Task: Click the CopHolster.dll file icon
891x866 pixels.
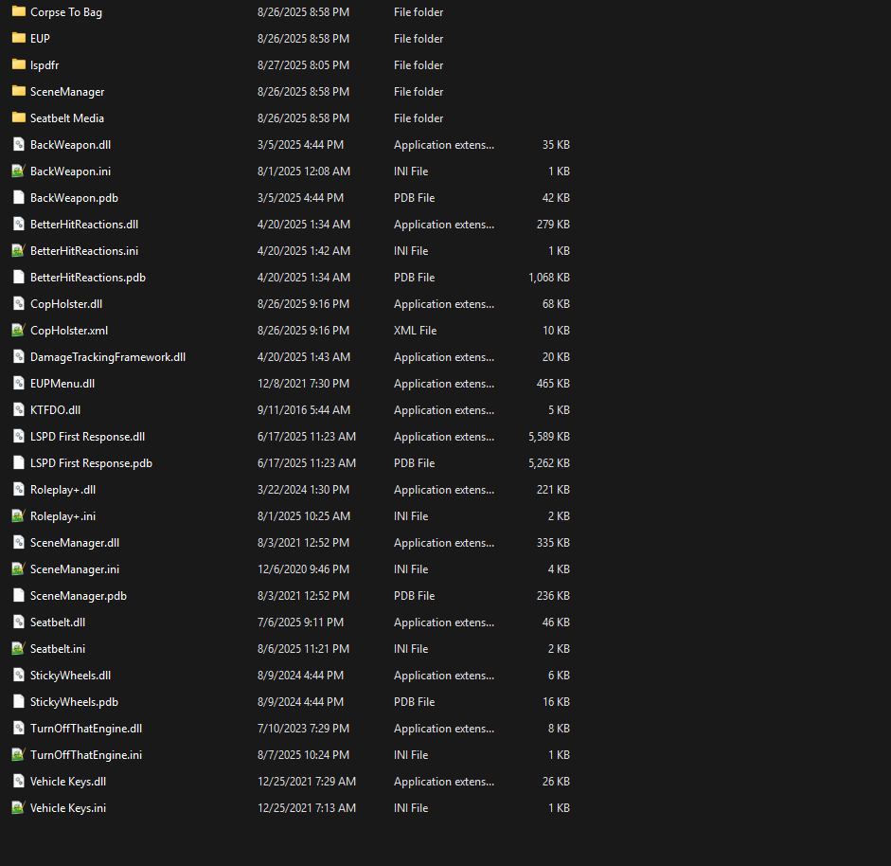Action: coord(19,303)
